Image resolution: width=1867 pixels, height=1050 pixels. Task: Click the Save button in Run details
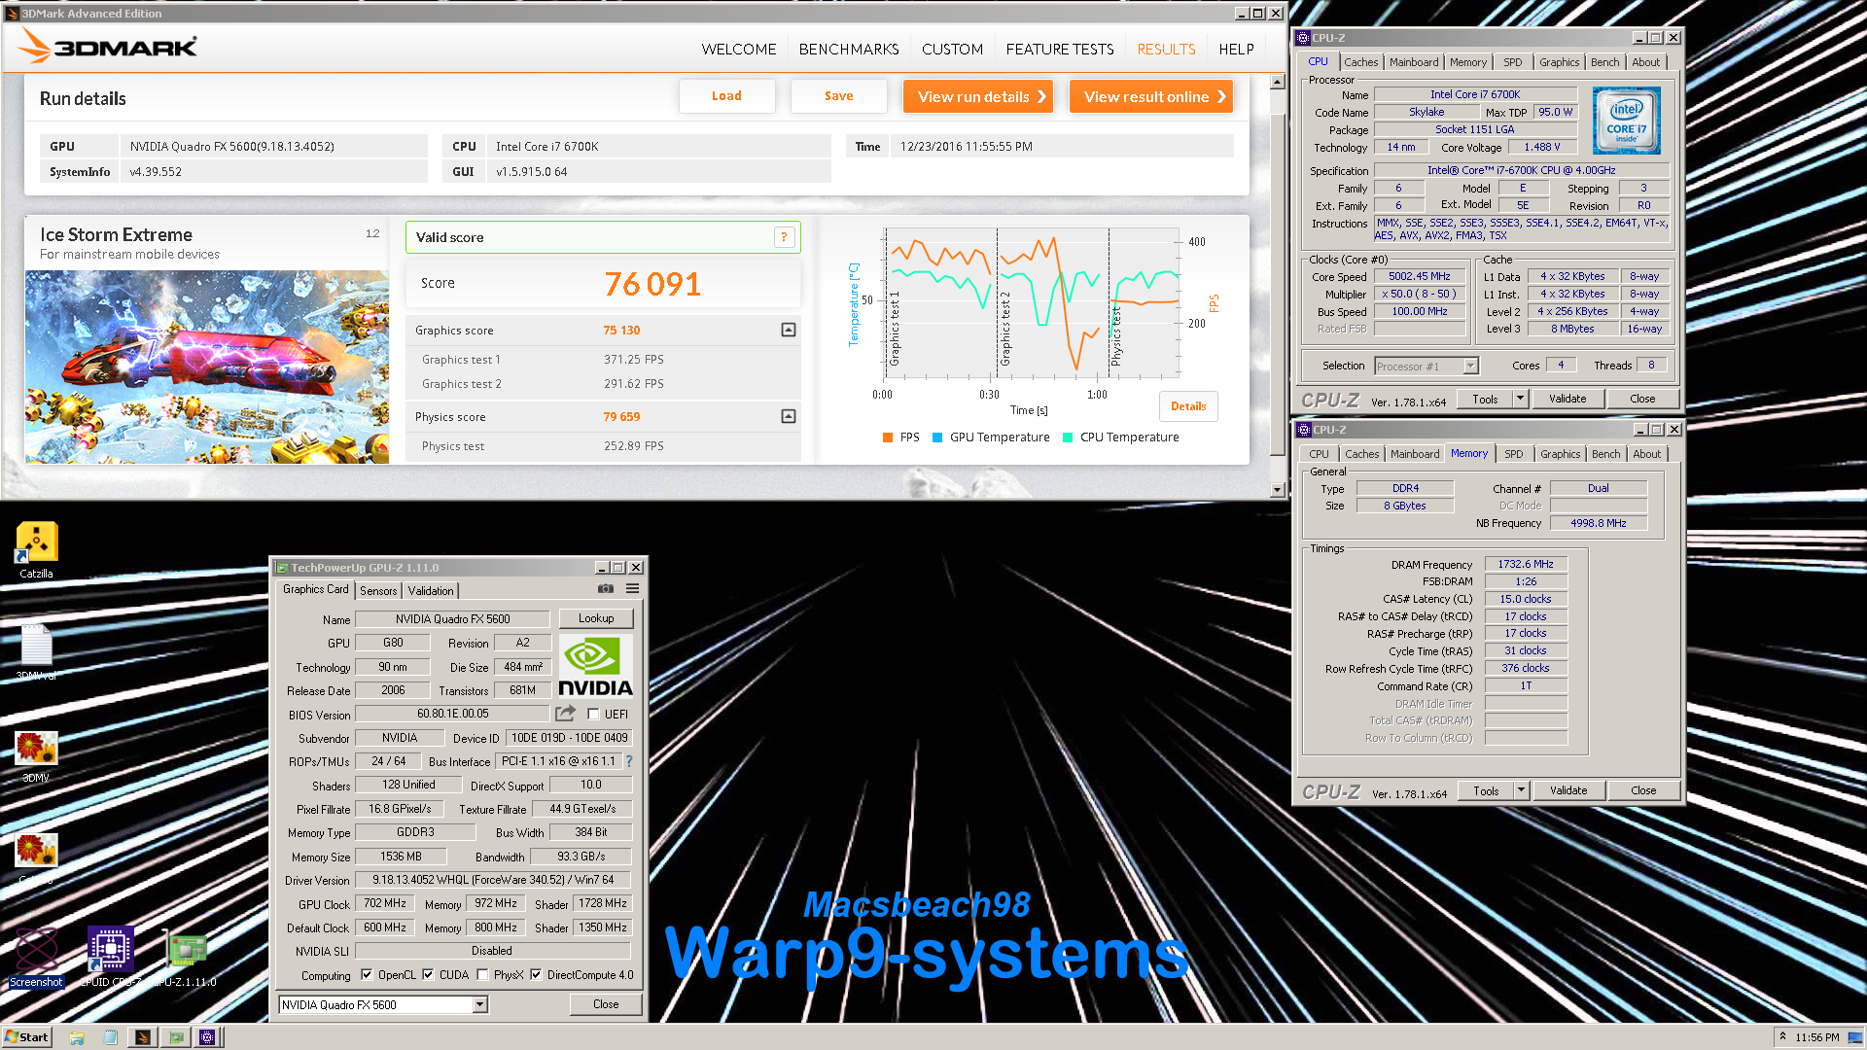[x=839, y=96]
